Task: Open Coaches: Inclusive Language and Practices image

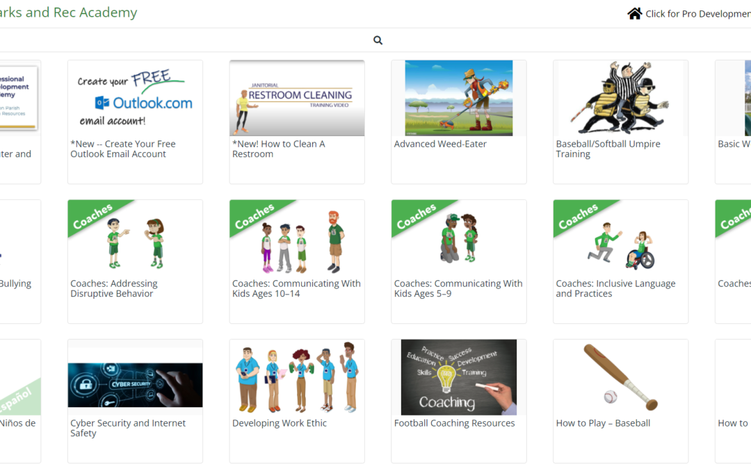Action: (x=620, y=238)
